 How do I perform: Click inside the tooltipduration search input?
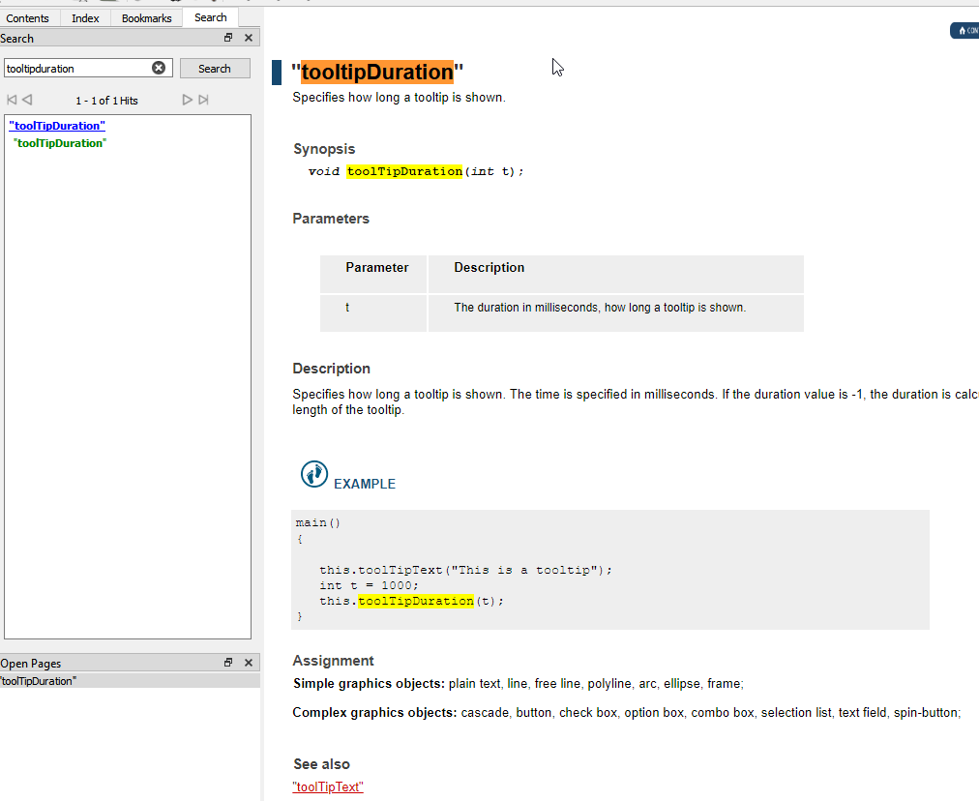click(75, 68)
